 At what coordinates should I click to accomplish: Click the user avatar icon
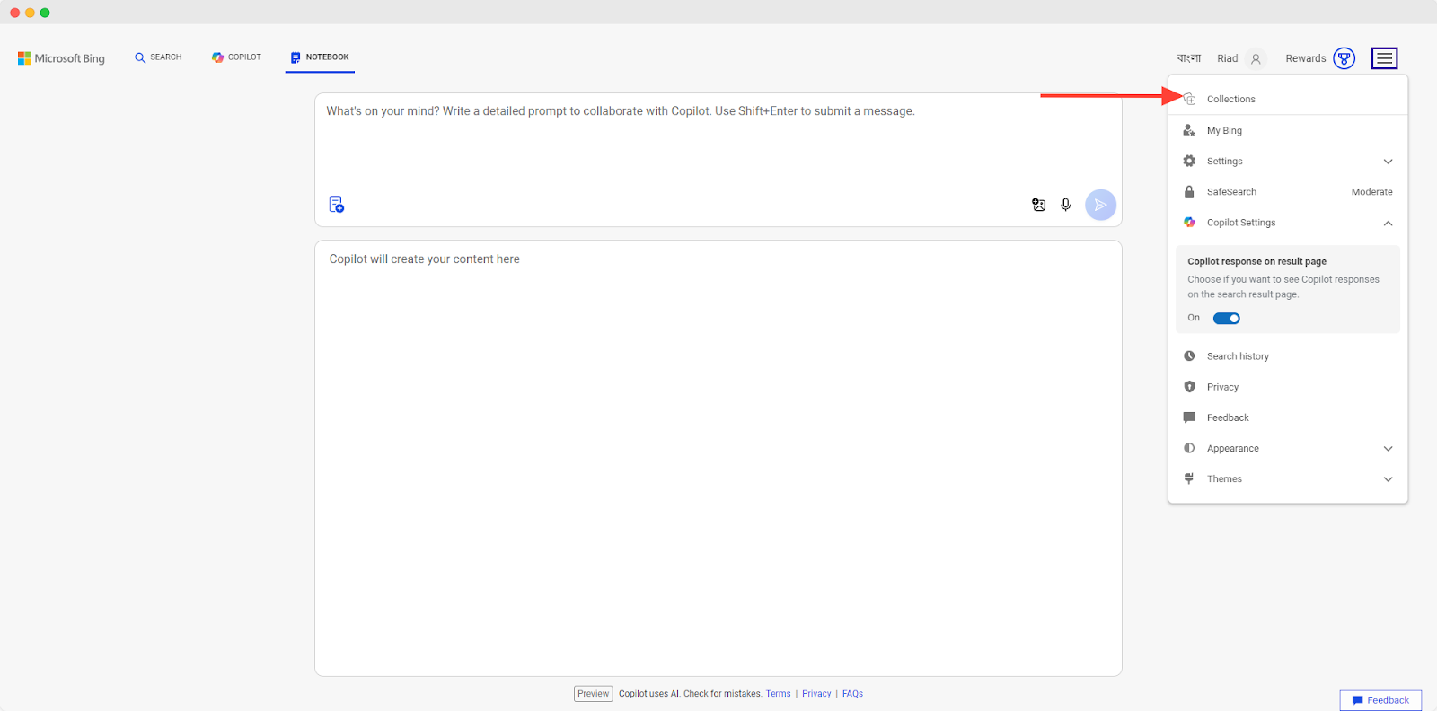pos(1256,59)
